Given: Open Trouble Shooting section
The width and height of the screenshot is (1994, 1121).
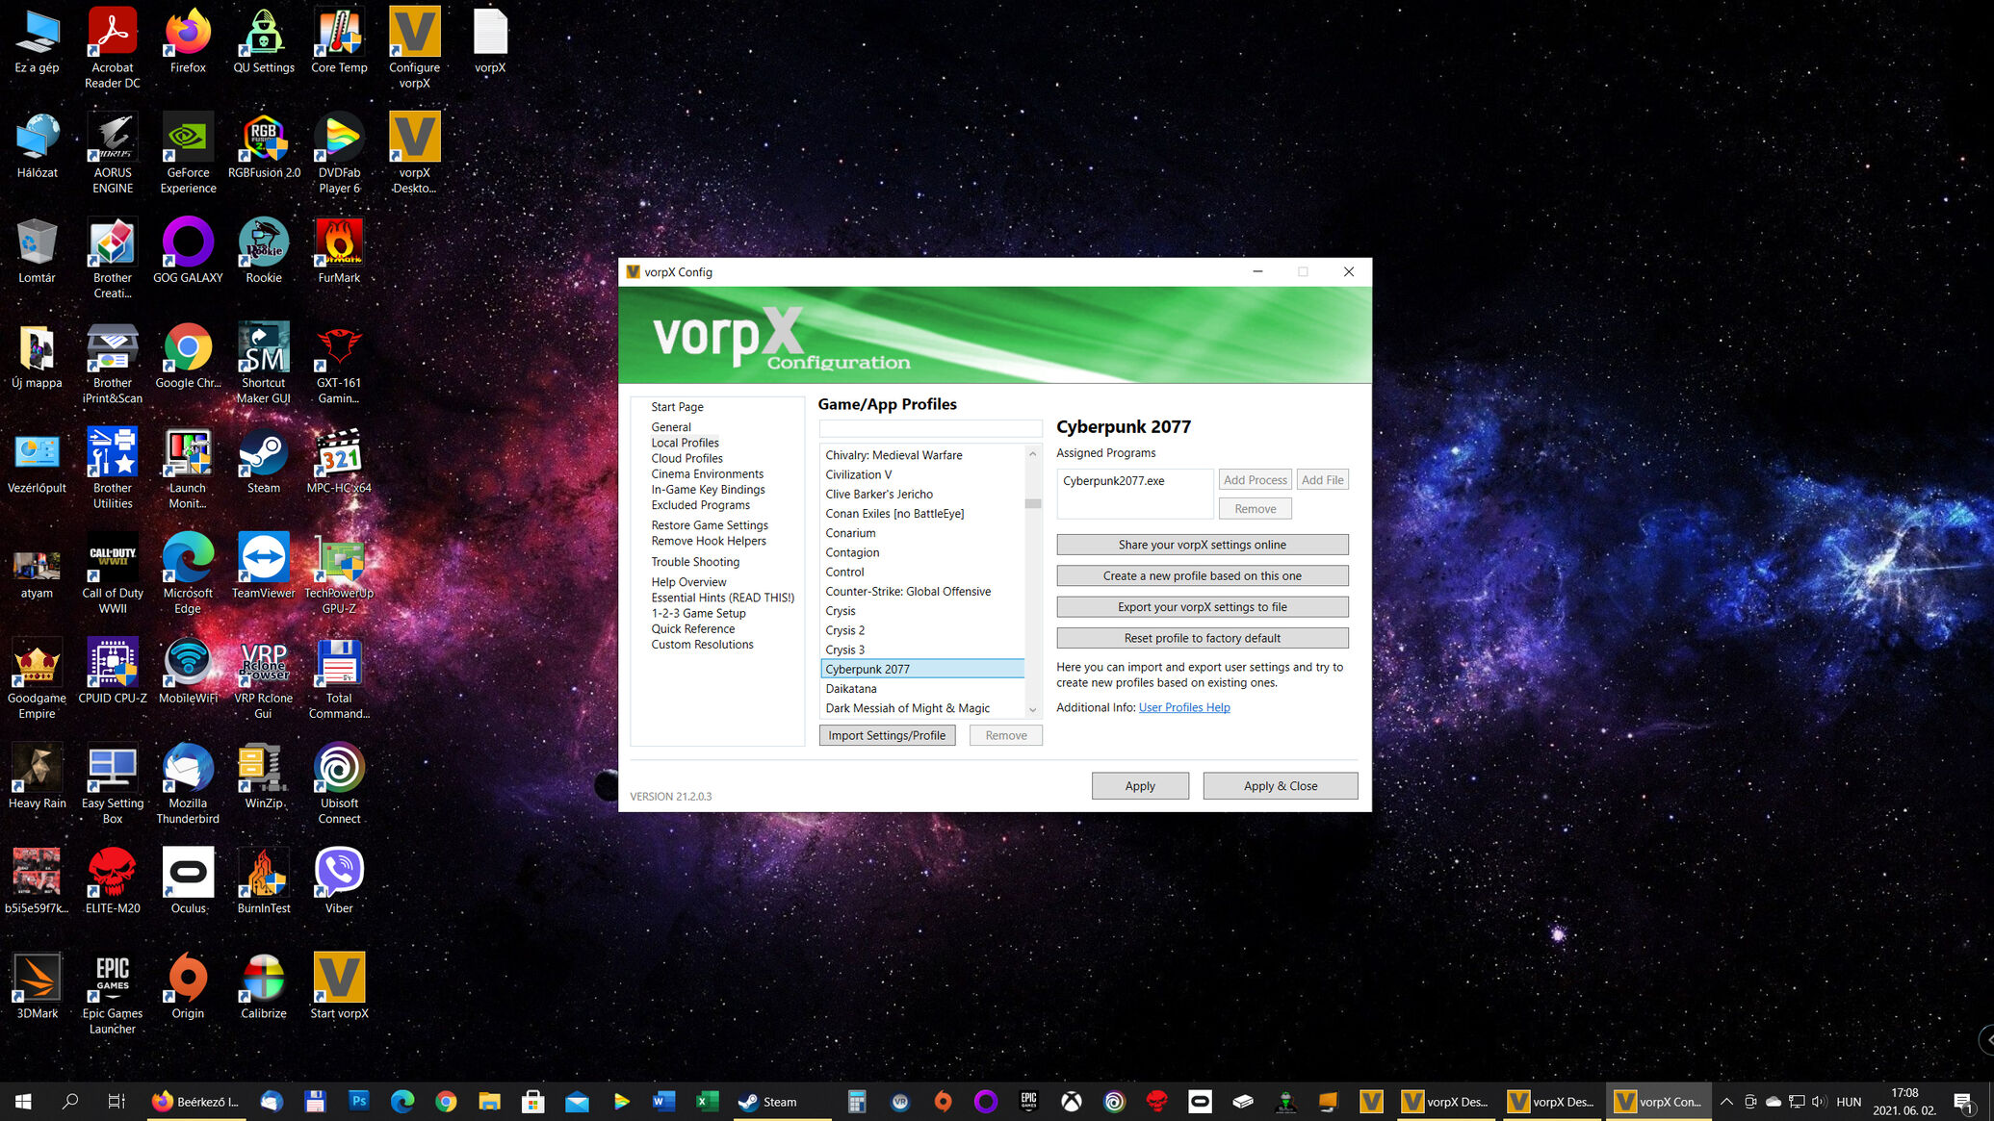Looking at the screenshot, I should click(x=695, y=562).
